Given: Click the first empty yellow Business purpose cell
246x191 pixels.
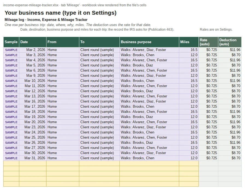Looking at the screenshot, I should pyautogui.click(x=149, y=163).
